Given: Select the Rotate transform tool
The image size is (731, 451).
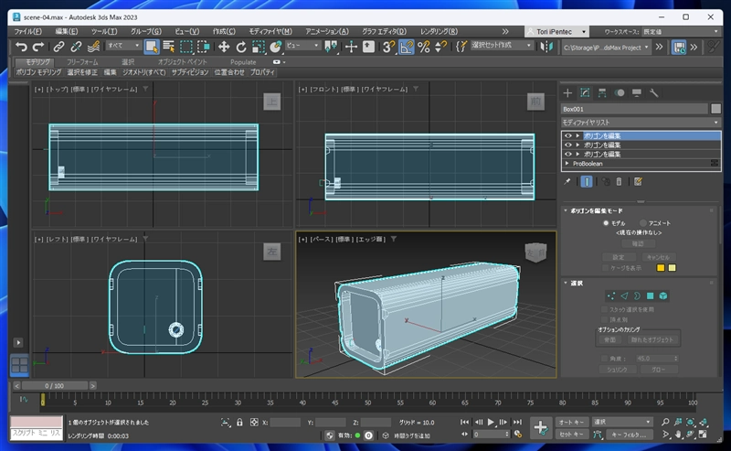Looking at the screenshot, I should tap(241, 46).
